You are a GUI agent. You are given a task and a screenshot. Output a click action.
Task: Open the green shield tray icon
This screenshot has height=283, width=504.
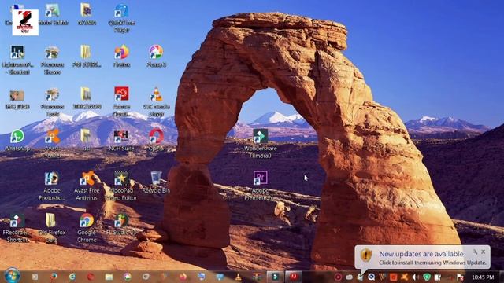[x=427, y=277]
